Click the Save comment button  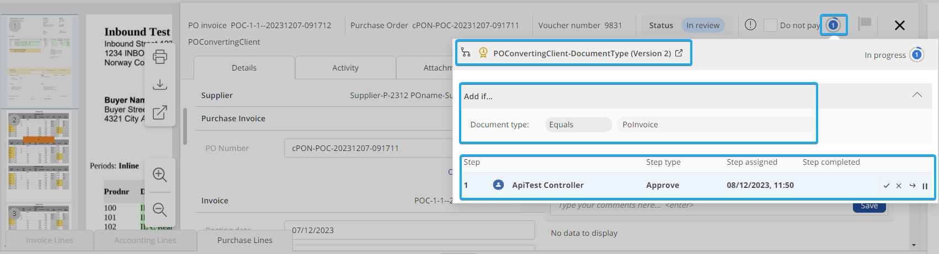click(869, 206)
